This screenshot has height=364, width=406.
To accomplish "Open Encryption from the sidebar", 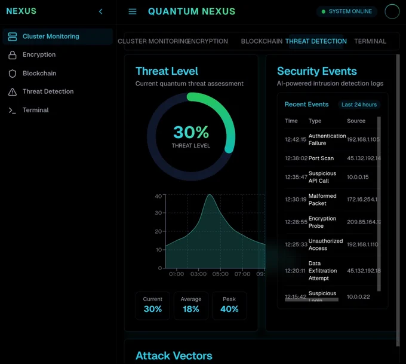I will 58,55.
